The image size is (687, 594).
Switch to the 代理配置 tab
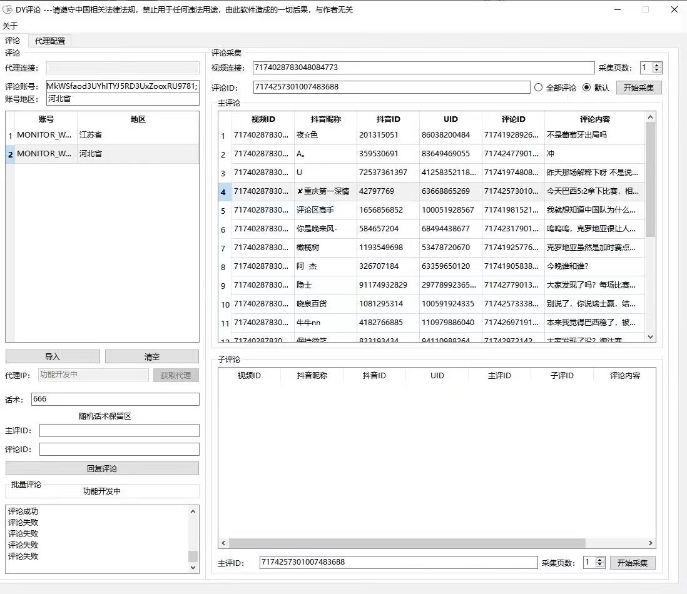(x=50, y=41)
